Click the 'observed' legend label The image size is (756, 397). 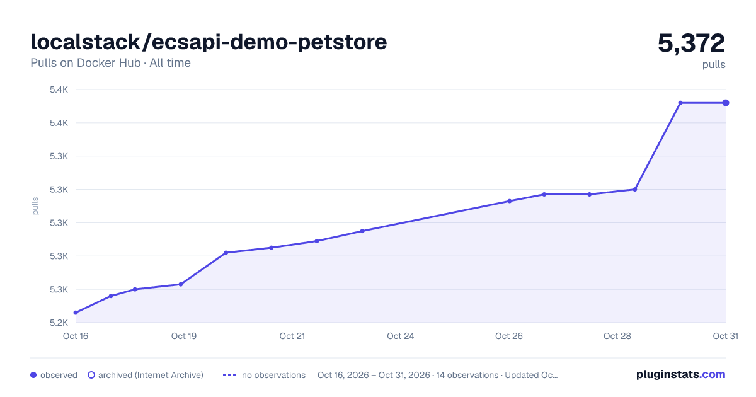tap(59, 375)
